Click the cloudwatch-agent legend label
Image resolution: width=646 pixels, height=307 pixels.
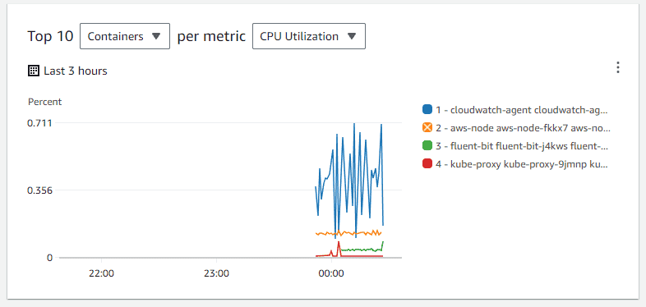[522, 110]
